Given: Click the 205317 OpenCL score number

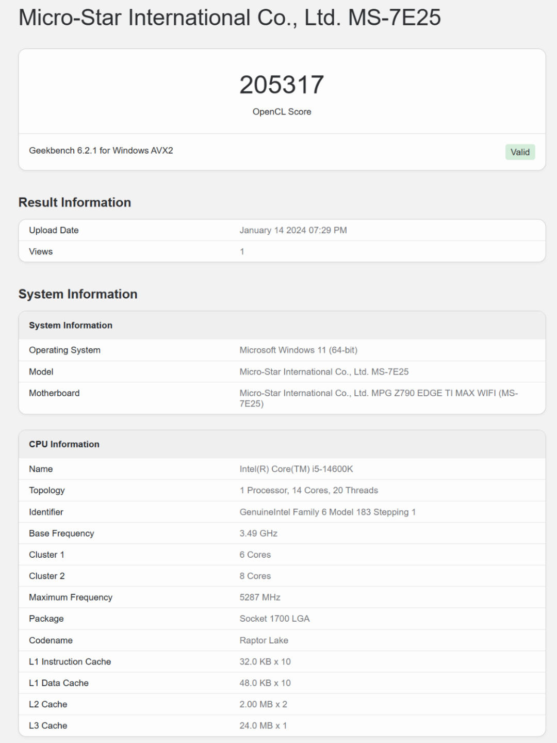Looking at the screenshot, I should [282, 85].
